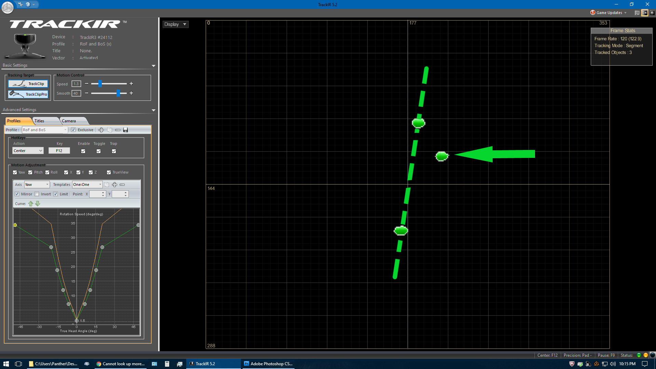Enable the Invert checkbox
This screenshot has width=656, height=369.
click(37, 194)
